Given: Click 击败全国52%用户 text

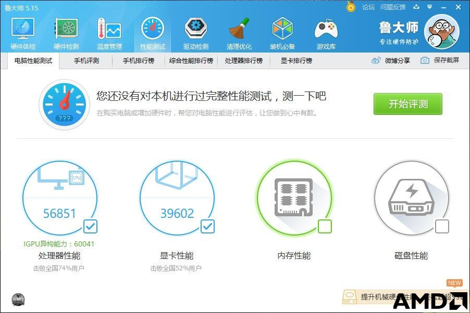Looking at the screenshot, I should coord(176,268).
